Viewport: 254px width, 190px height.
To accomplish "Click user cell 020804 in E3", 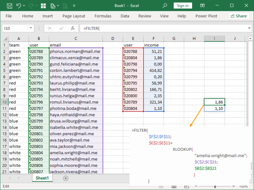I will [x=133, y=58].
